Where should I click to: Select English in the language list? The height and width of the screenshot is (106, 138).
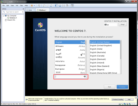click(x=70, y=42)
